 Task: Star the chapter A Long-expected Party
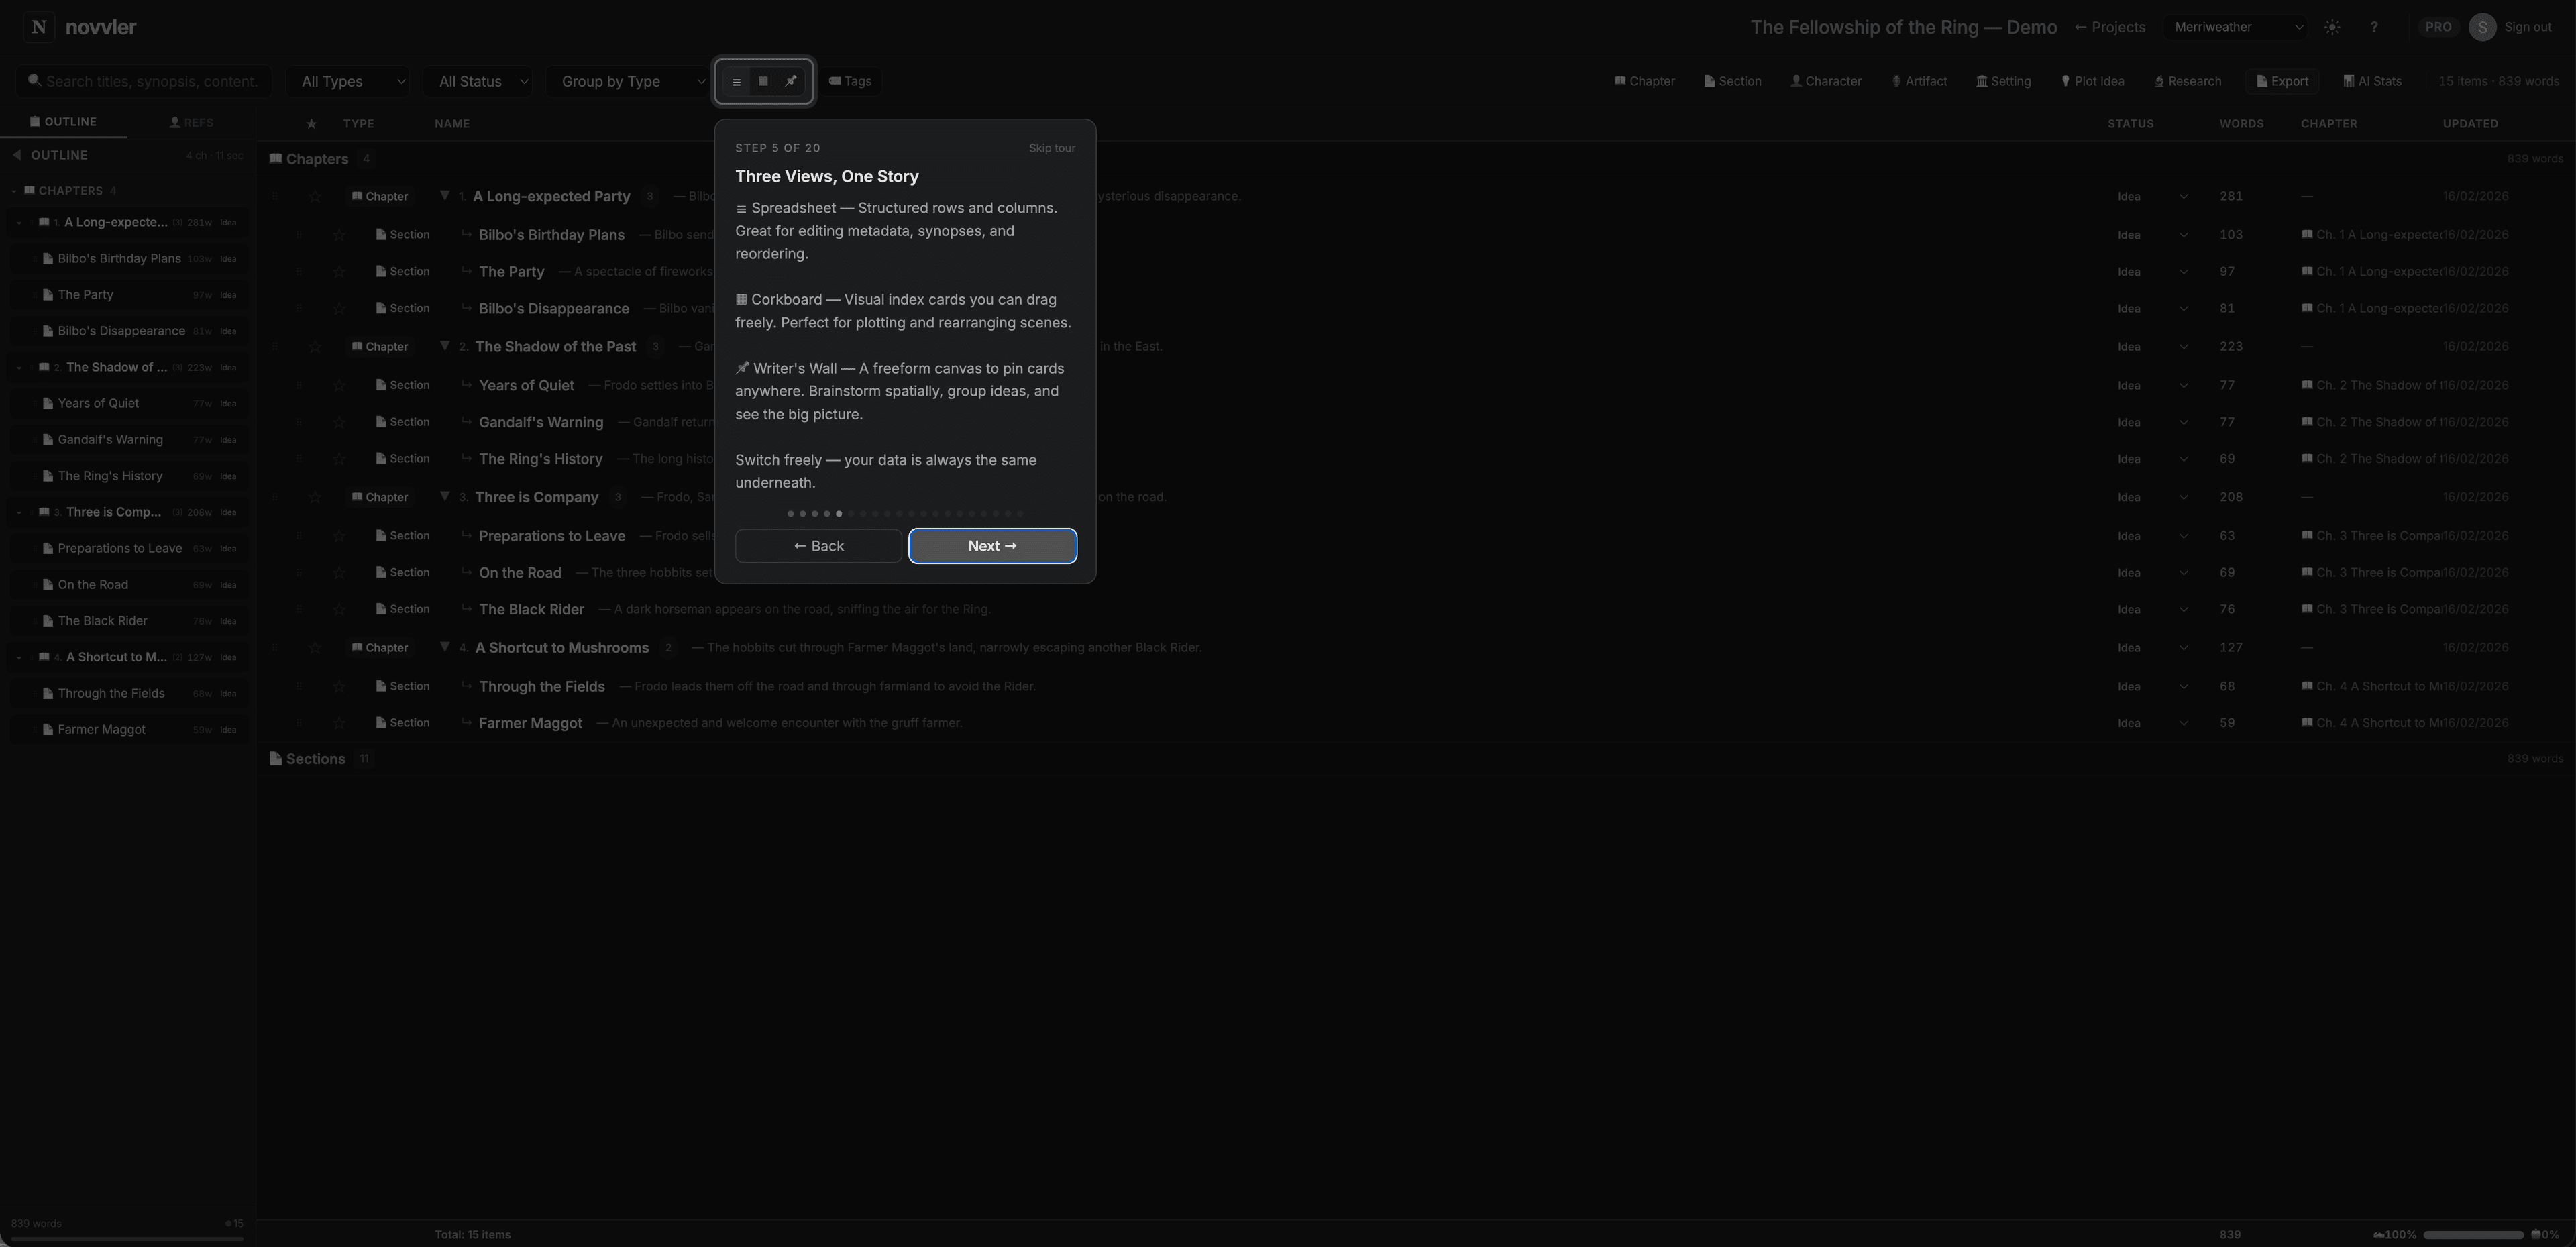(x=315, y=196)
